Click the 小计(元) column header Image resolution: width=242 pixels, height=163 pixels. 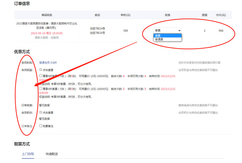[221, 15]
